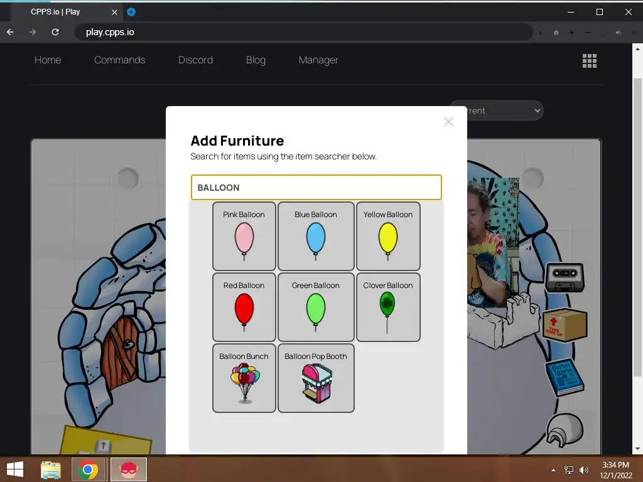Click the small white igloo icon
The width and height of the screenshot is (643, 482).
pyautogui.click(x=565, y=429)
